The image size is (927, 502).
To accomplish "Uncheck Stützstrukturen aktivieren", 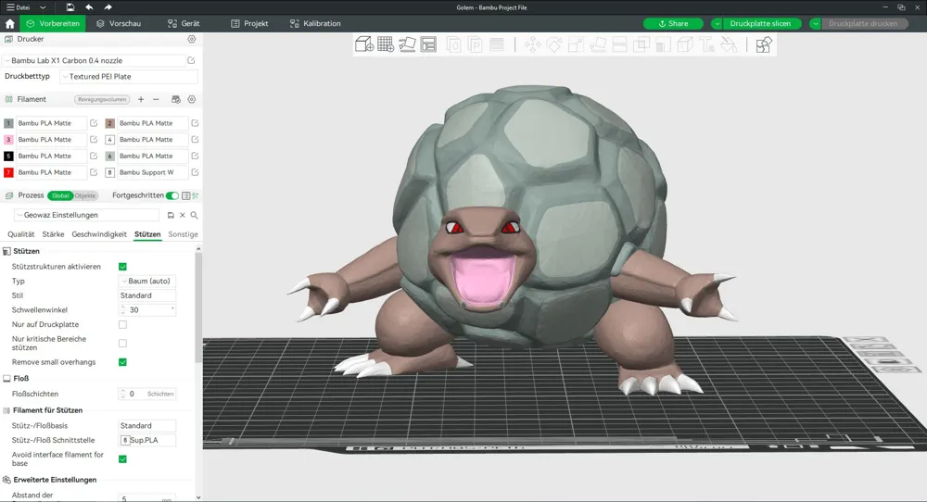I will pyautogui.click(x=122, y=267).
